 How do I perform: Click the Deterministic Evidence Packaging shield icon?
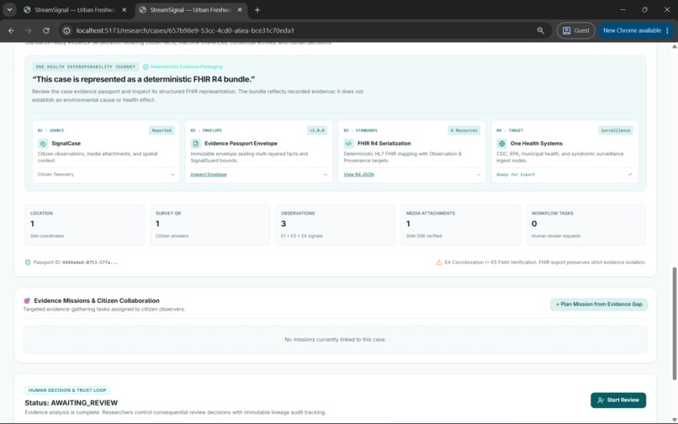(x=146, y=67)
